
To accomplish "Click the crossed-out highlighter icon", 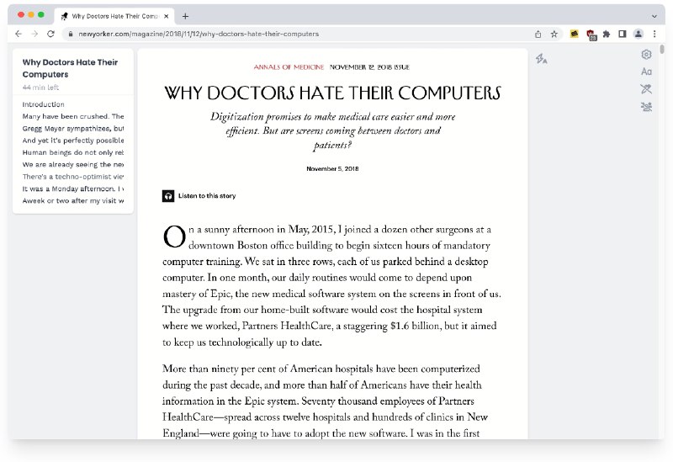I will click(646, 88).
